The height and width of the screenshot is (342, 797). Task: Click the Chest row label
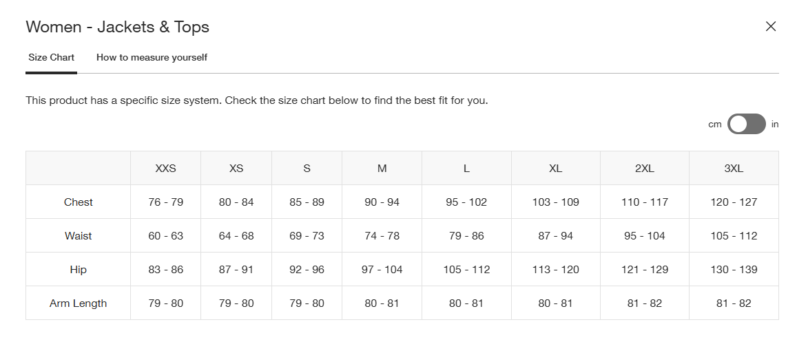tap(79, 202)
